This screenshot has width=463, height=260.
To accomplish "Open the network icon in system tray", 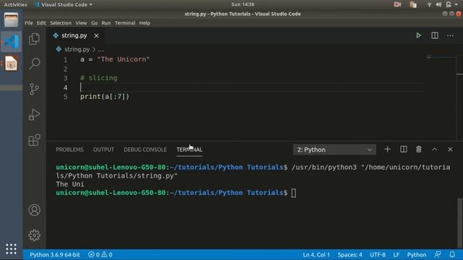I will 429,4.
